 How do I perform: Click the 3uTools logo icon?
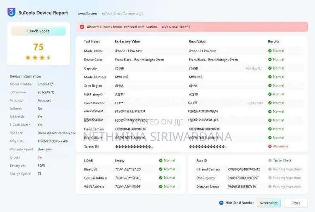(11, 12)
